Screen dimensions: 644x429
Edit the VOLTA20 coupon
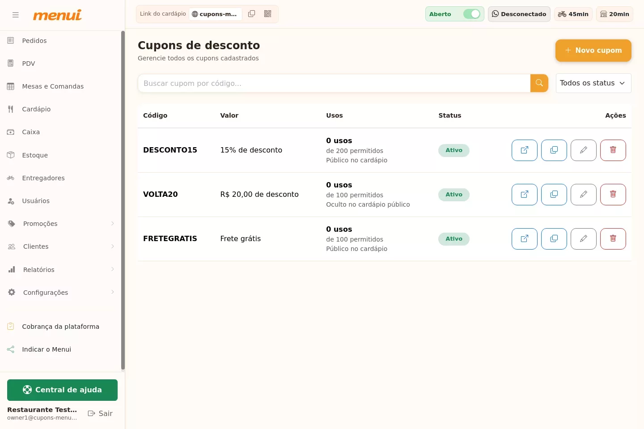pyautogui.click(x=584, y=195)
